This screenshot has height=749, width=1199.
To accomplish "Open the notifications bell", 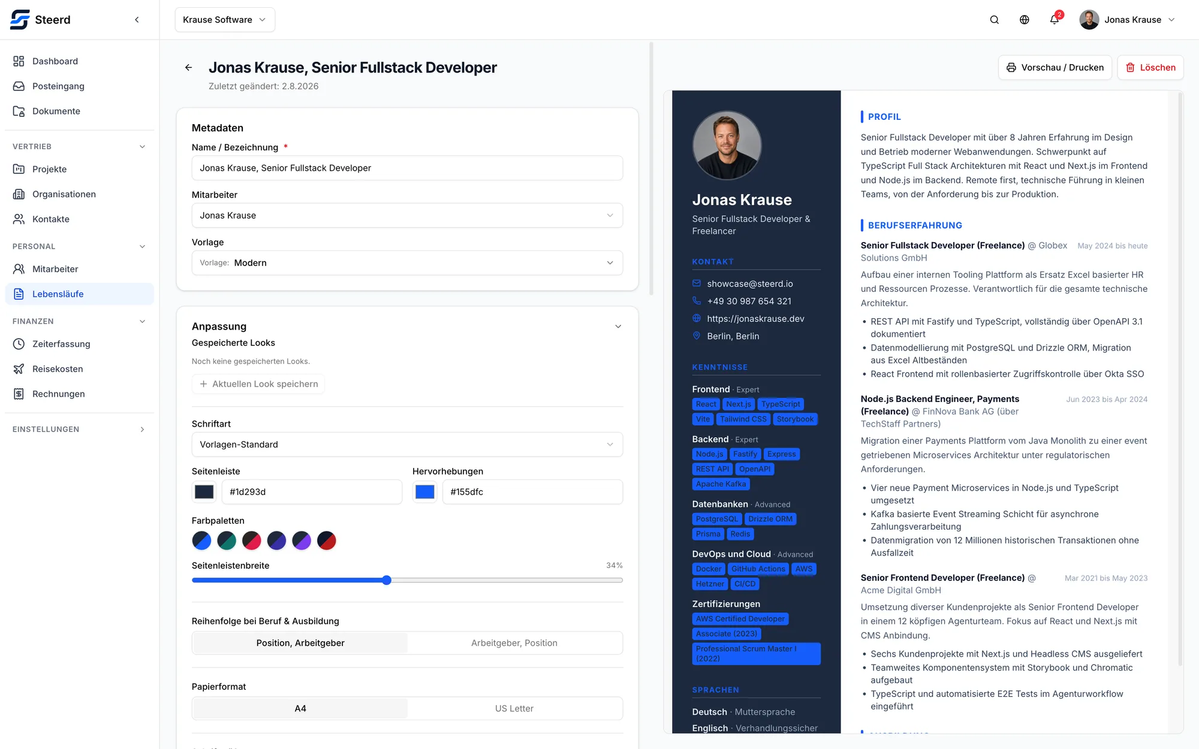I will pos(1055,20).
